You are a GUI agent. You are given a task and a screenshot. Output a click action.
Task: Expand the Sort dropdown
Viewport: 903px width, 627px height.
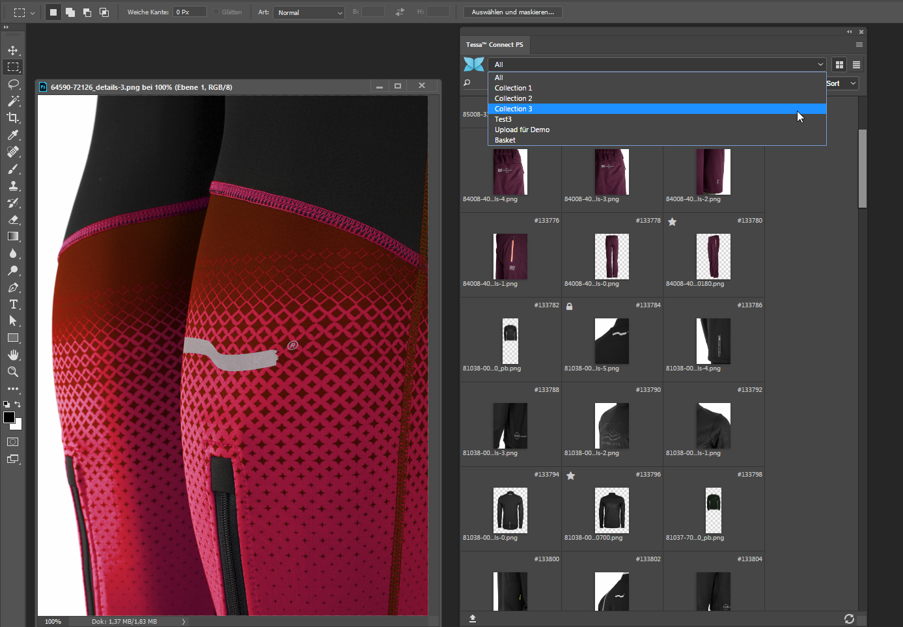842,83
